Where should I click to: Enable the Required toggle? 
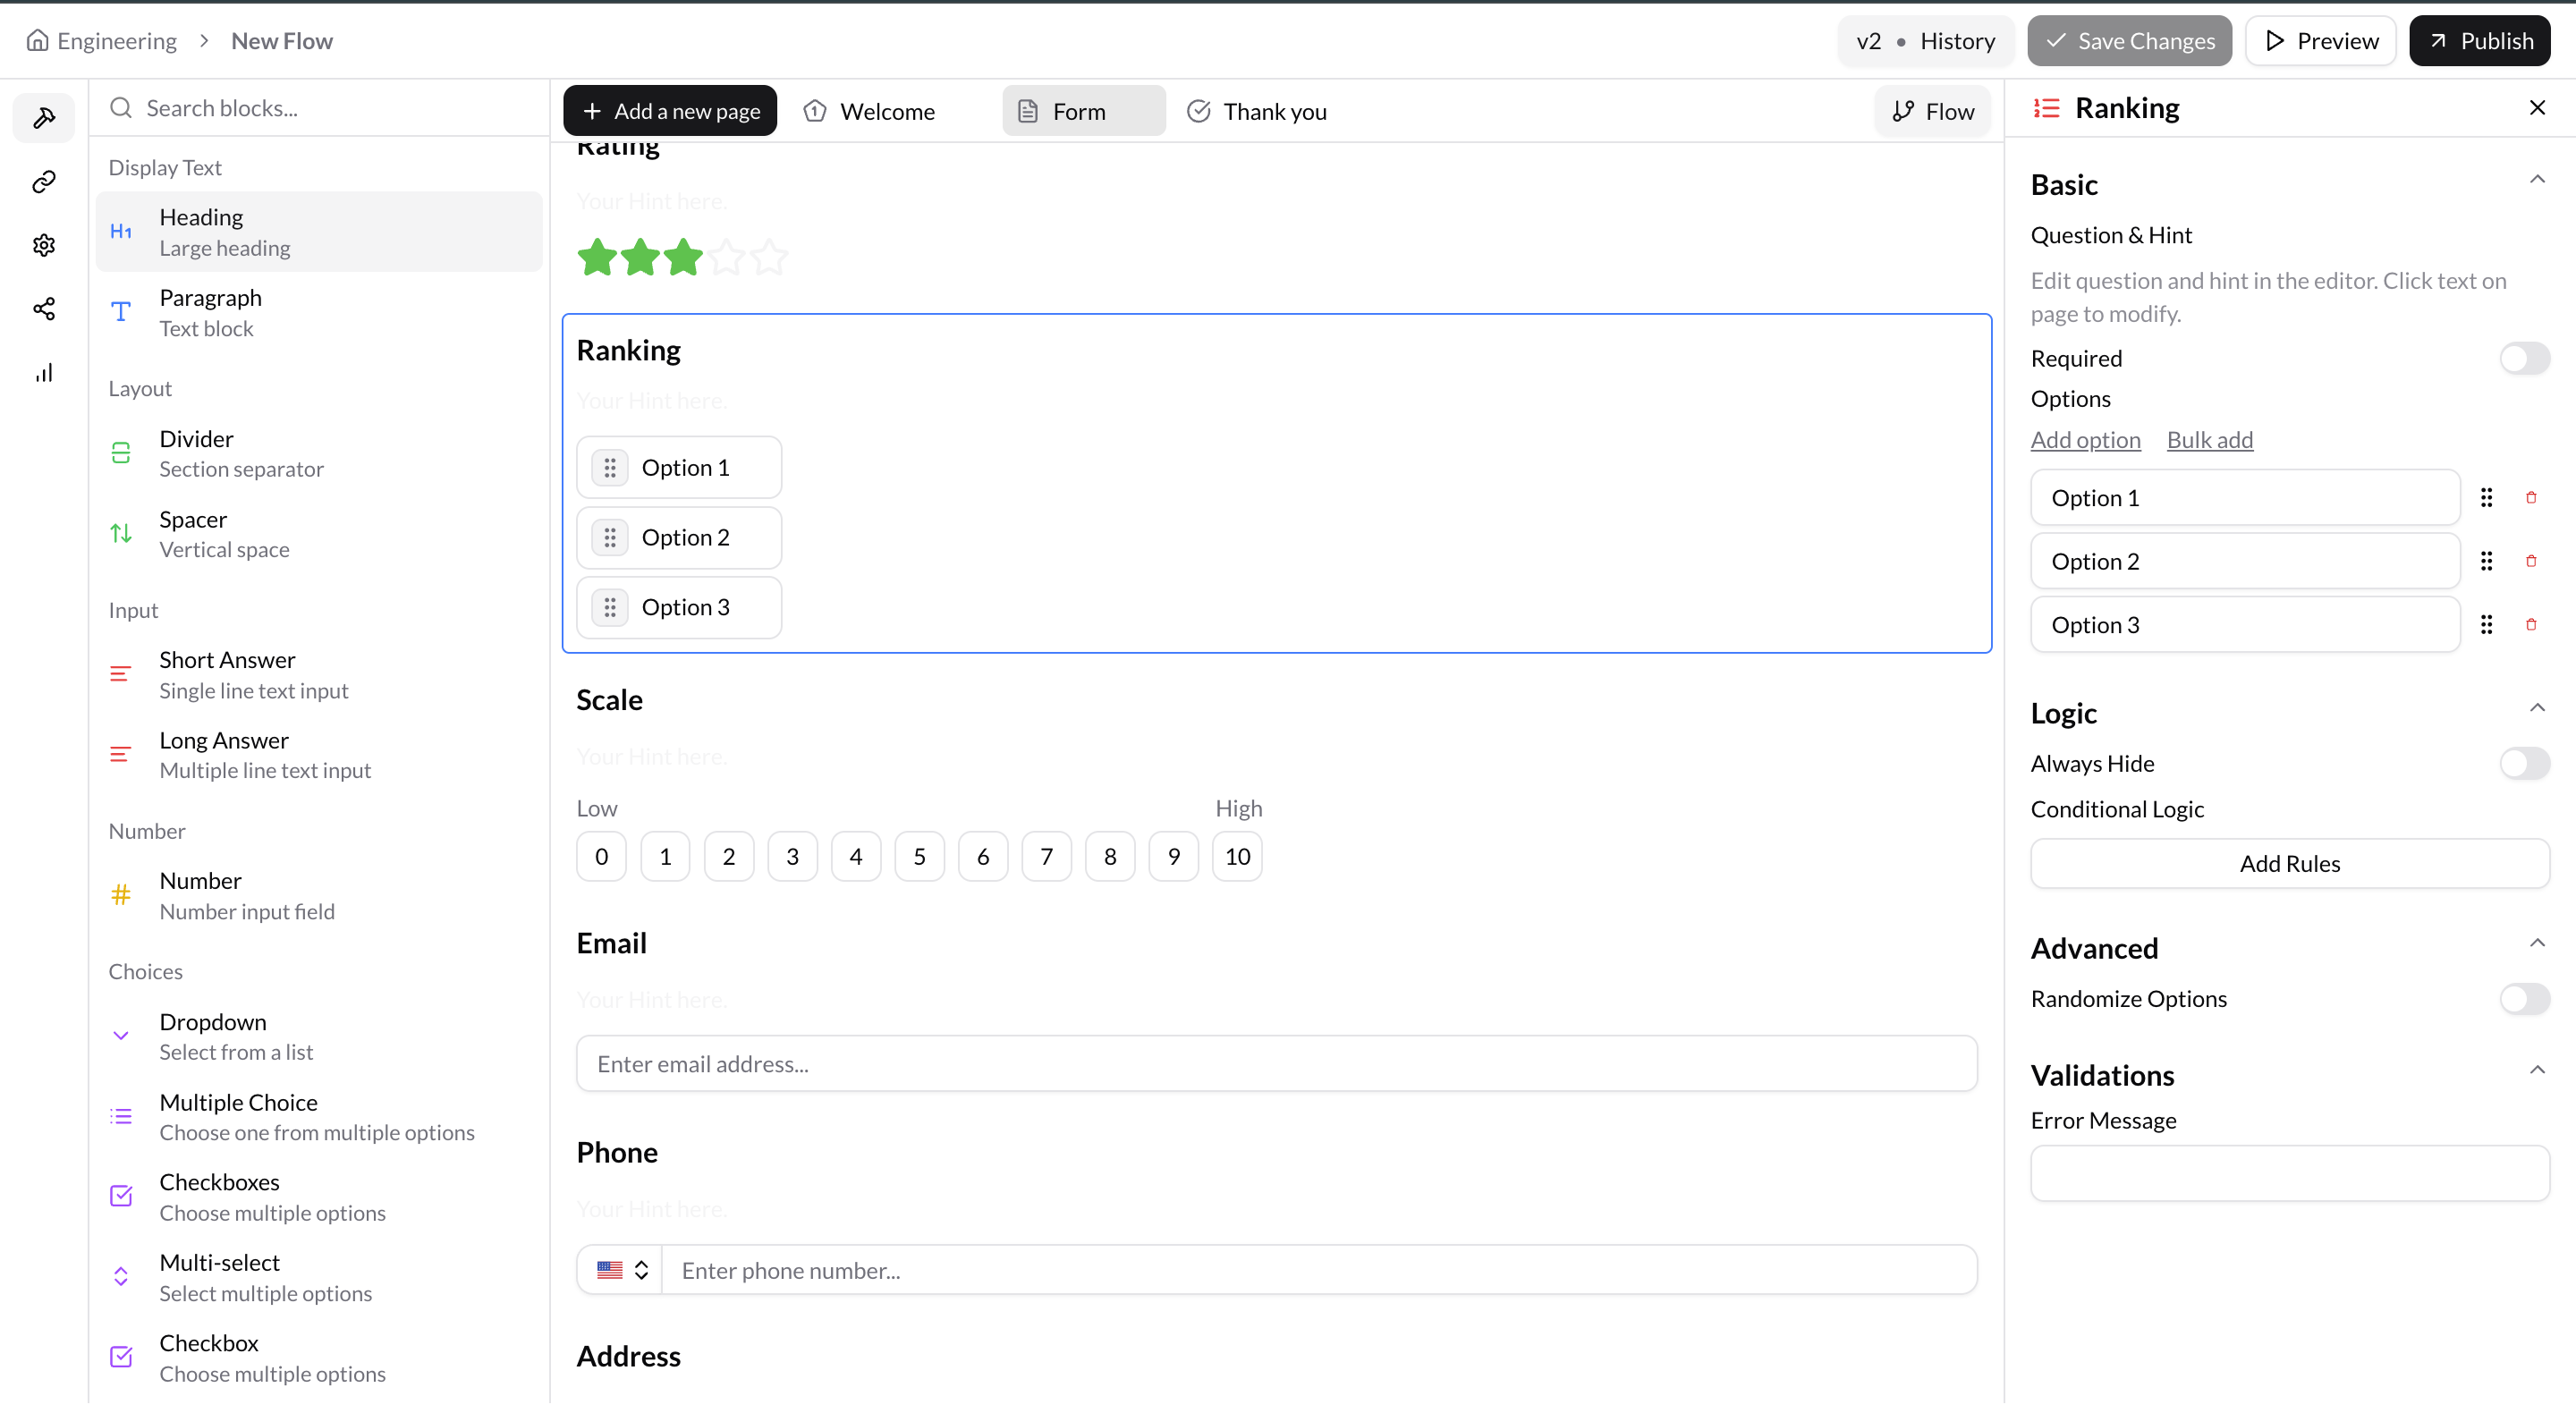pyautogui.click(x=2524, y=358)
